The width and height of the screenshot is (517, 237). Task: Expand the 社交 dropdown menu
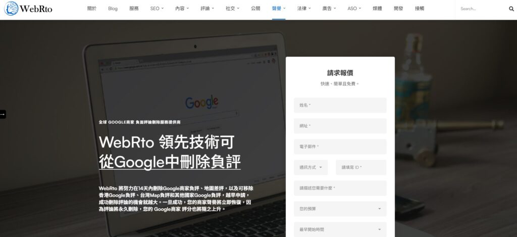pyautogui.click(x=232, y=9)
